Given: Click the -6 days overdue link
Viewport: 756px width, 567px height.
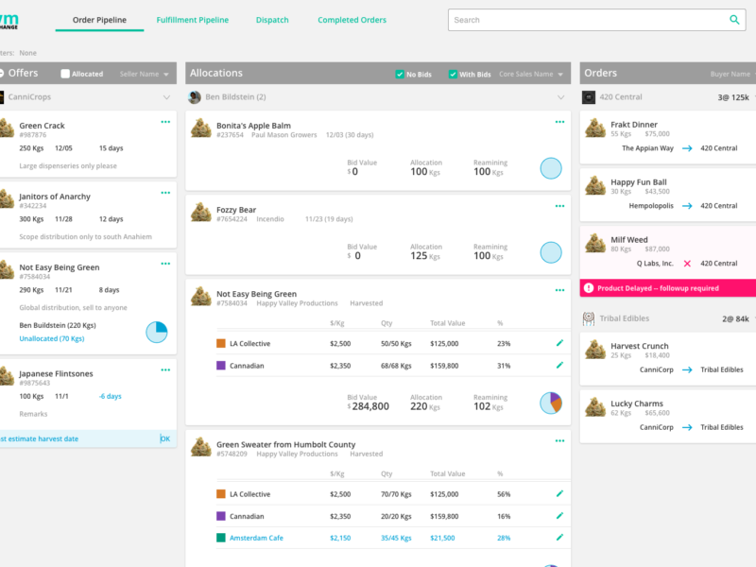Looking at the screenshot, I should (110, 396).
